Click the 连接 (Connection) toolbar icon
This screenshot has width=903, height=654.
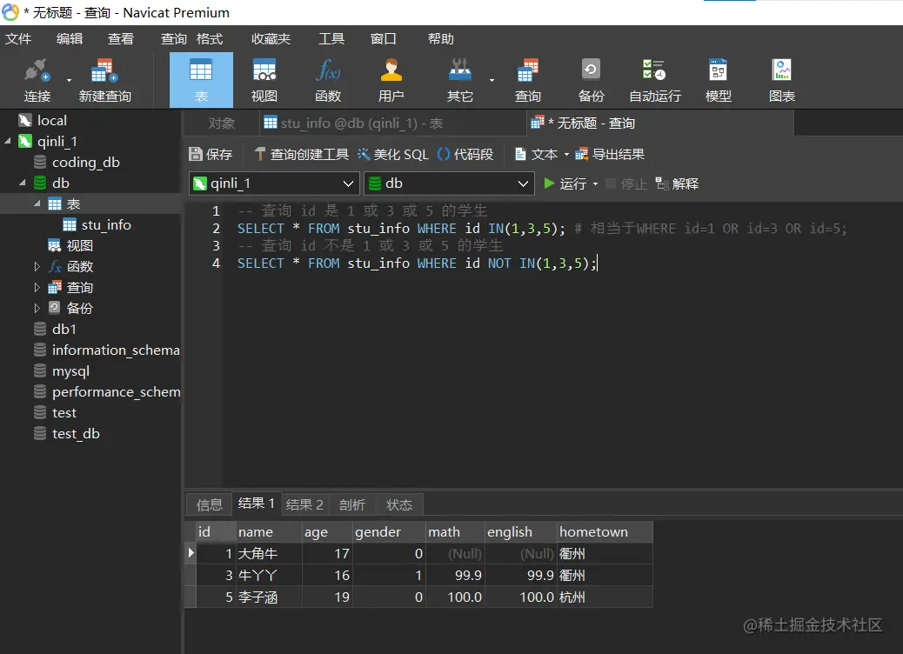(37, 80)
